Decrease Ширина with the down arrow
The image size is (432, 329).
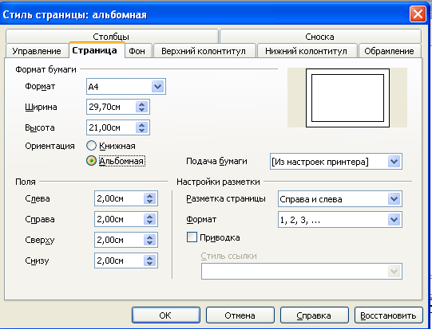click(x=142, y=110)
